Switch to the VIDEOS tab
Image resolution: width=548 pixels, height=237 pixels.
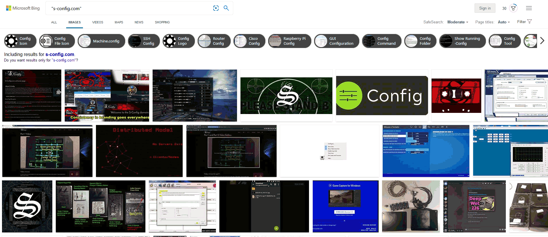[x=98, y=22]
